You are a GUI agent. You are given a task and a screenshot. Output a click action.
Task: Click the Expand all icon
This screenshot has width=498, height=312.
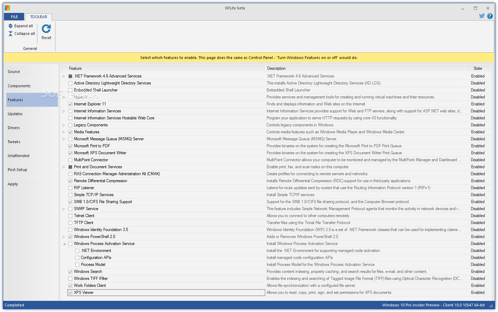point(10,26)
